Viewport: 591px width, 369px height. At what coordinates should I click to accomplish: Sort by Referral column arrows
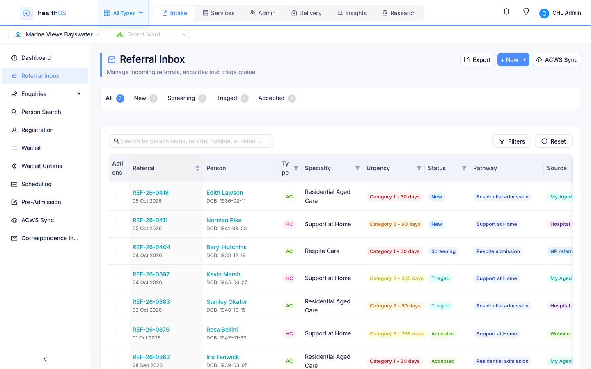(x=197, y=168)
